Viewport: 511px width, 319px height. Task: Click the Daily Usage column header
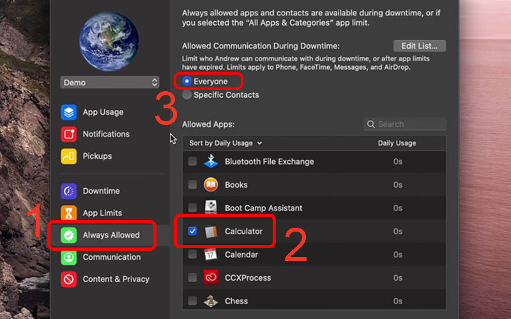[x=397, y=144]
